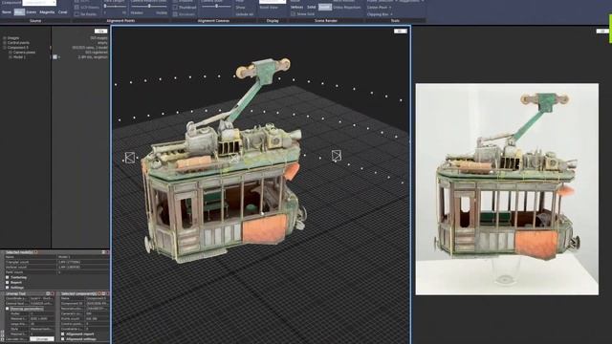Expand the Control points tree node
This screenshot has height=344, width=612.
pyautogui.click(x=5, y=42)
